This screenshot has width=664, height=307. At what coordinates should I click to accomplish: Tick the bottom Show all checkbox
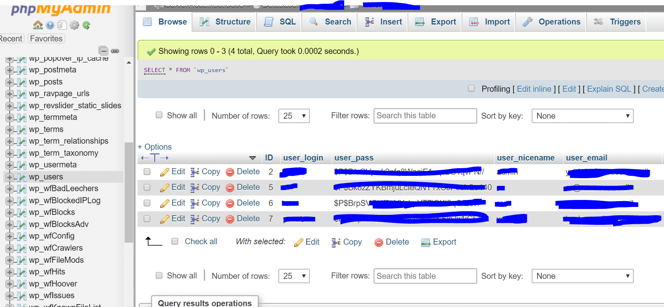click(x=159, y=275)
